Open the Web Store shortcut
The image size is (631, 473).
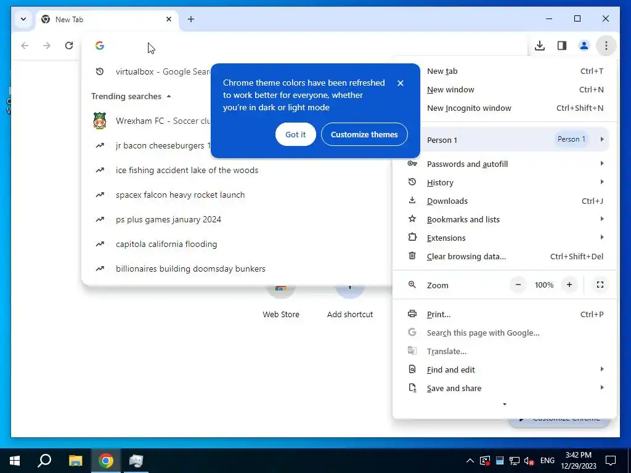pos(281,302)
